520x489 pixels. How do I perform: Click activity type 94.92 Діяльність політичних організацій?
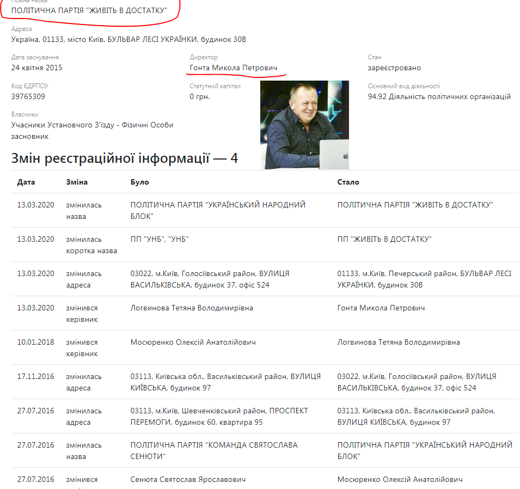(x=439, y=96)
